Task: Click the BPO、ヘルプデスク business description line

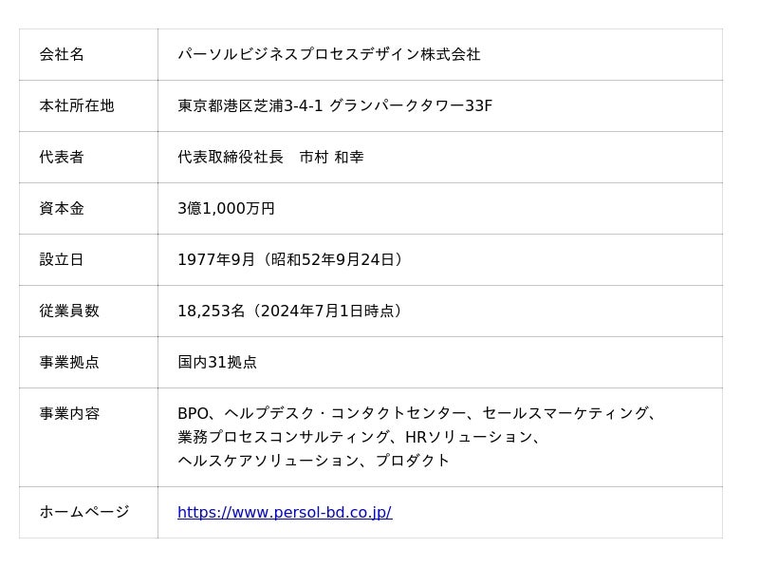Action: [417, 413]
